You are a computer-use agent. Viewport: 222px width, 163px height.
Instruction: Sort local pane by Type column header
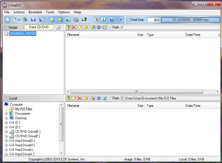(x=162, y=106)
